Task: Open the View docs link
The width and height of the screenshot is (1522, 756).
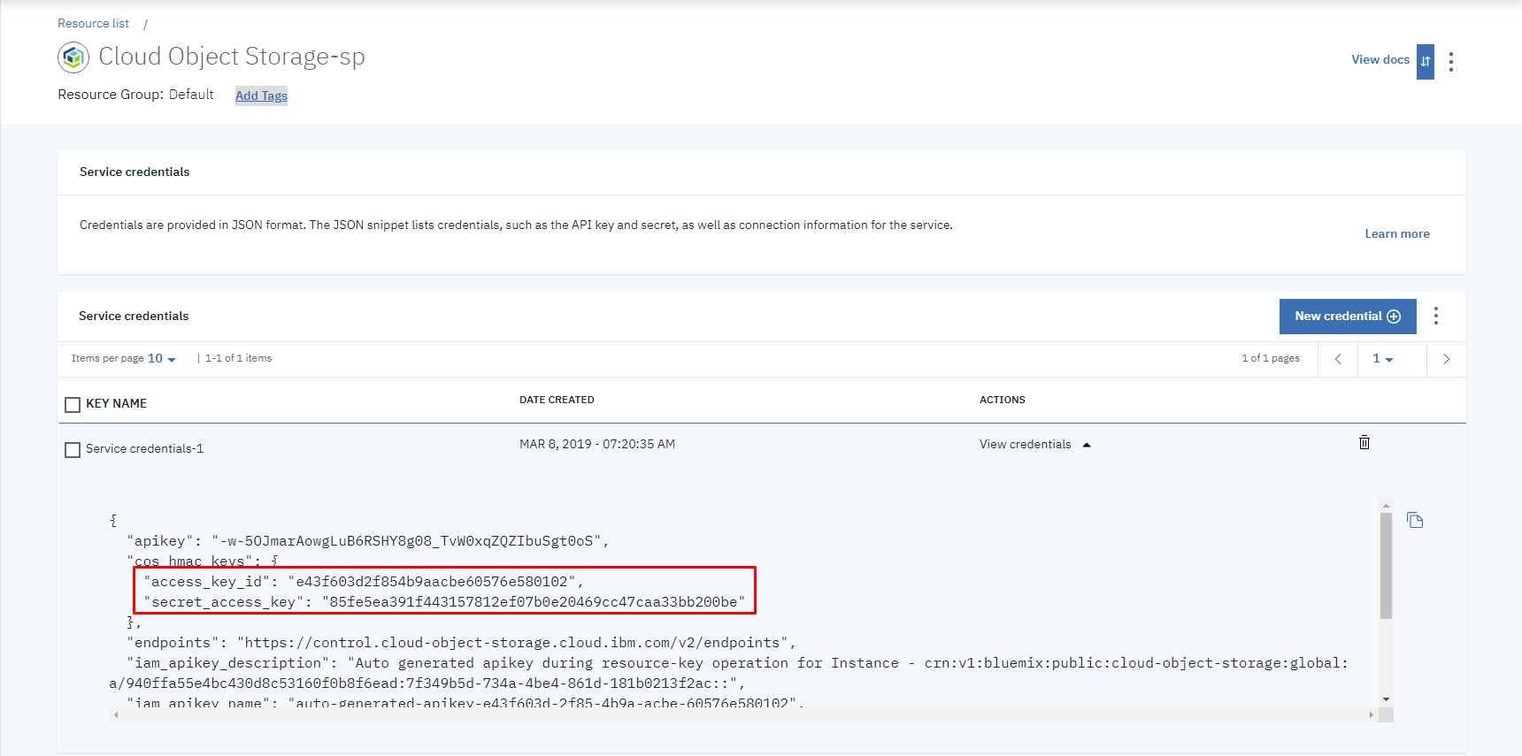Action: [x=1380, y=59]
